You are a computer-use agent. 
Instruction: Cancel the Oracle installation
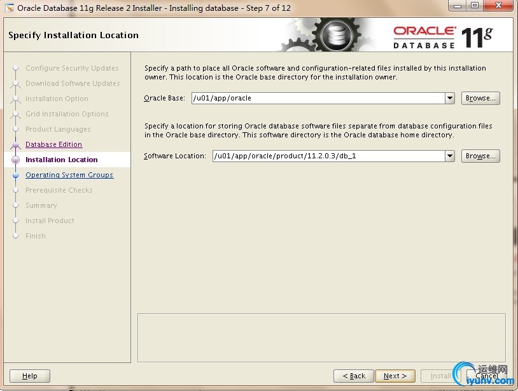pyautogui.click(x=487, y=376)
